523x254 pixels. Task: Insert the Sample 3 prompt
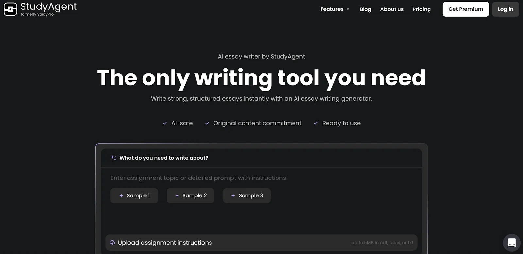[247, 195]
